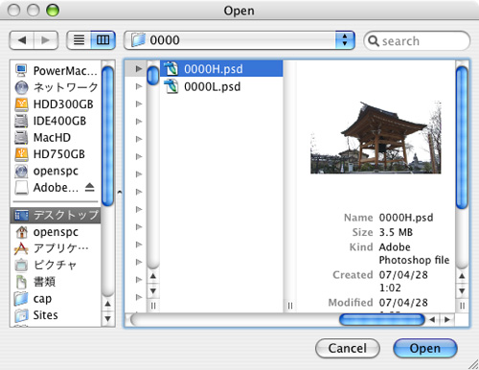Select the MacHD drive icon
Image resolution: width=479 pixels, height=370 pixels.
tap(21, 137)
